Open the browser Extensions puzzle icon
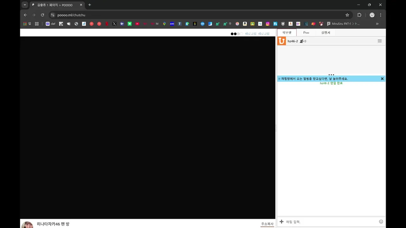 click(x=359, y=15)
